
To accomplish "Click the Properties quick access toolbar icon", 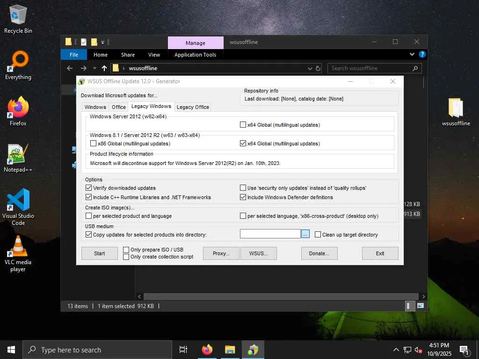I will point(84,42).
